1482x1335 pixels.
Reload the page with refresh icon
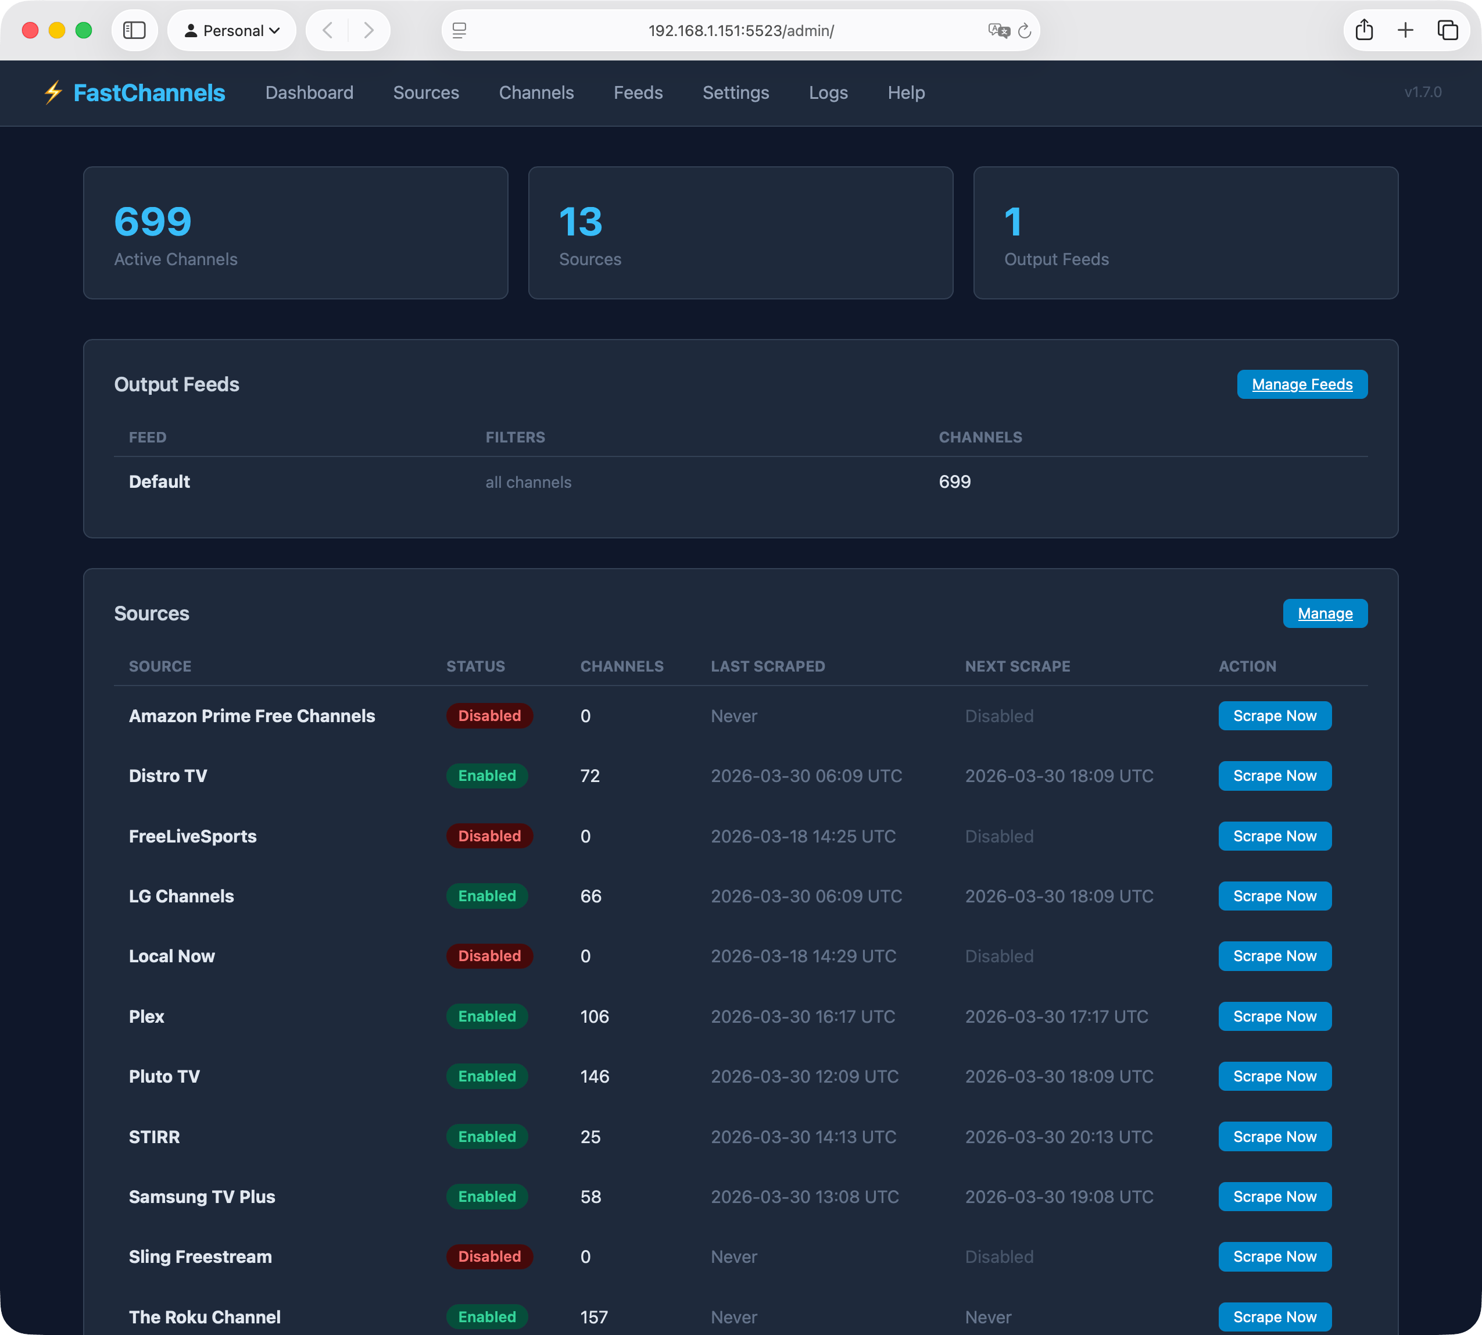(1025, 31)
